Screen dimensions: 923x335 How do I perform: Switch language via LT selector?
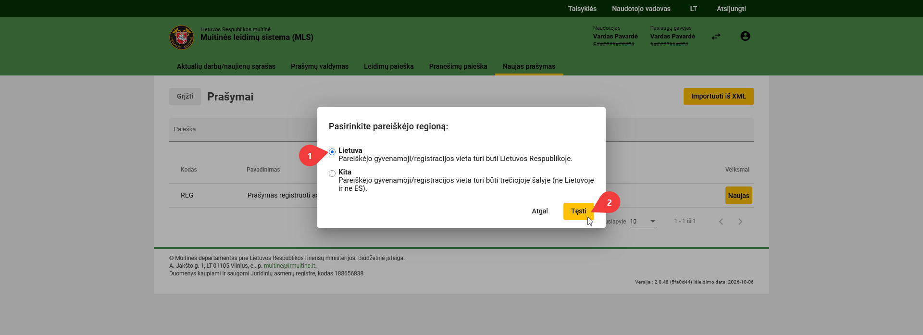tap(693, 9)
